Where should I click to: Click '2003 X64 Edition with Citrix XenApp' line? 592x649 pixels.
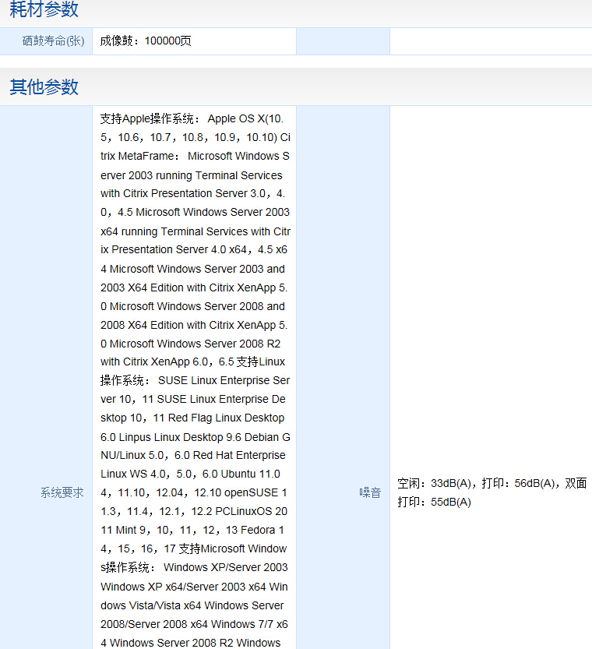194,287
